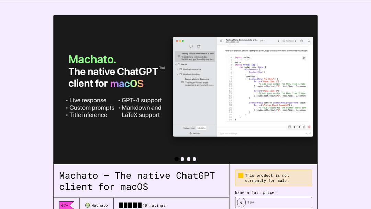Image resolution: width=371 pixels, height=209 pixels.
Task: Open the Markdown format dropdown
Action: [290, 41]
